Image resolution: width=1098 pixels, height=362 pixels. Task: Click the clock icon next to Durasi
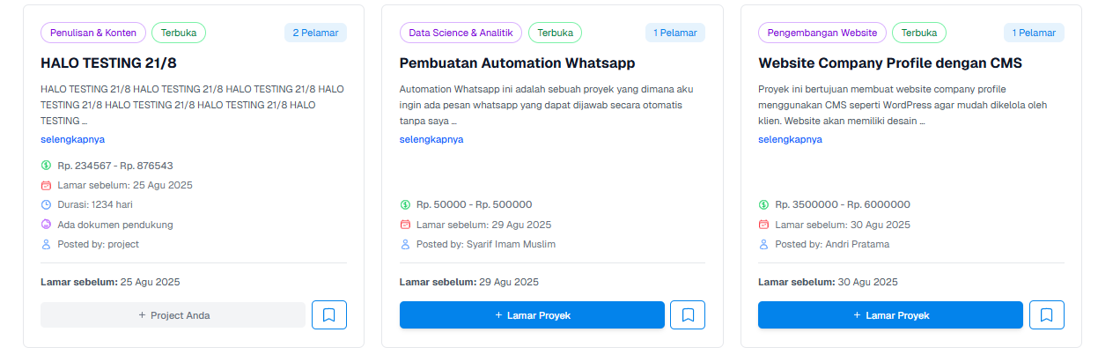tap(47, 204)
